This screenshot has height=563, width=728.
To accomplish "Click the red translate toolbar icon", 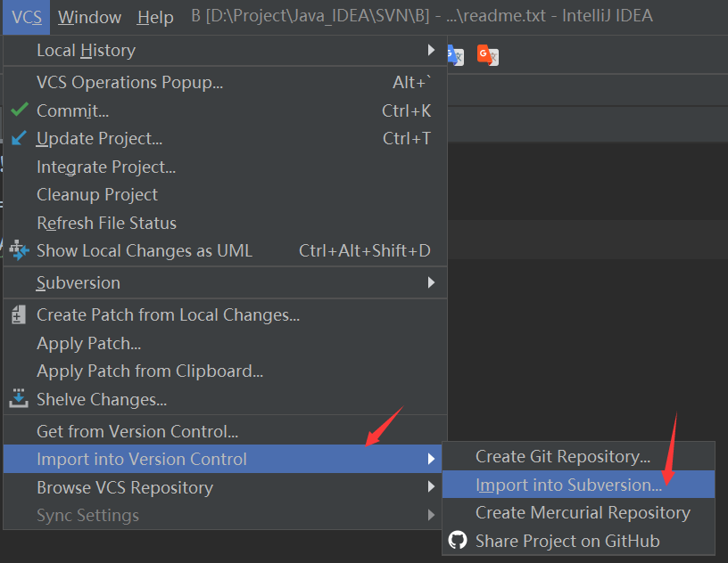I will tap(487, 55).
